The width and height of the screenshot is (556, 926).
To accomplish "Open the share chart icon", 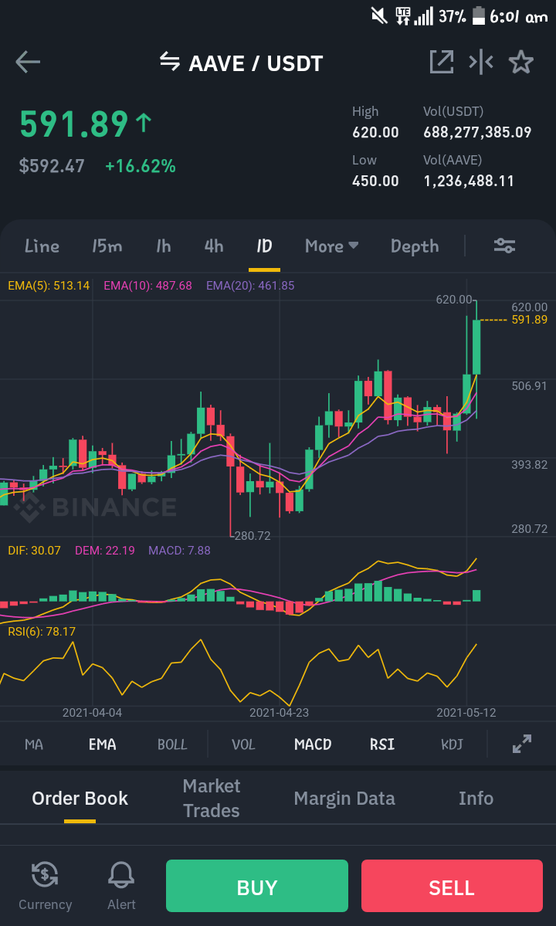I will point(442,62).
